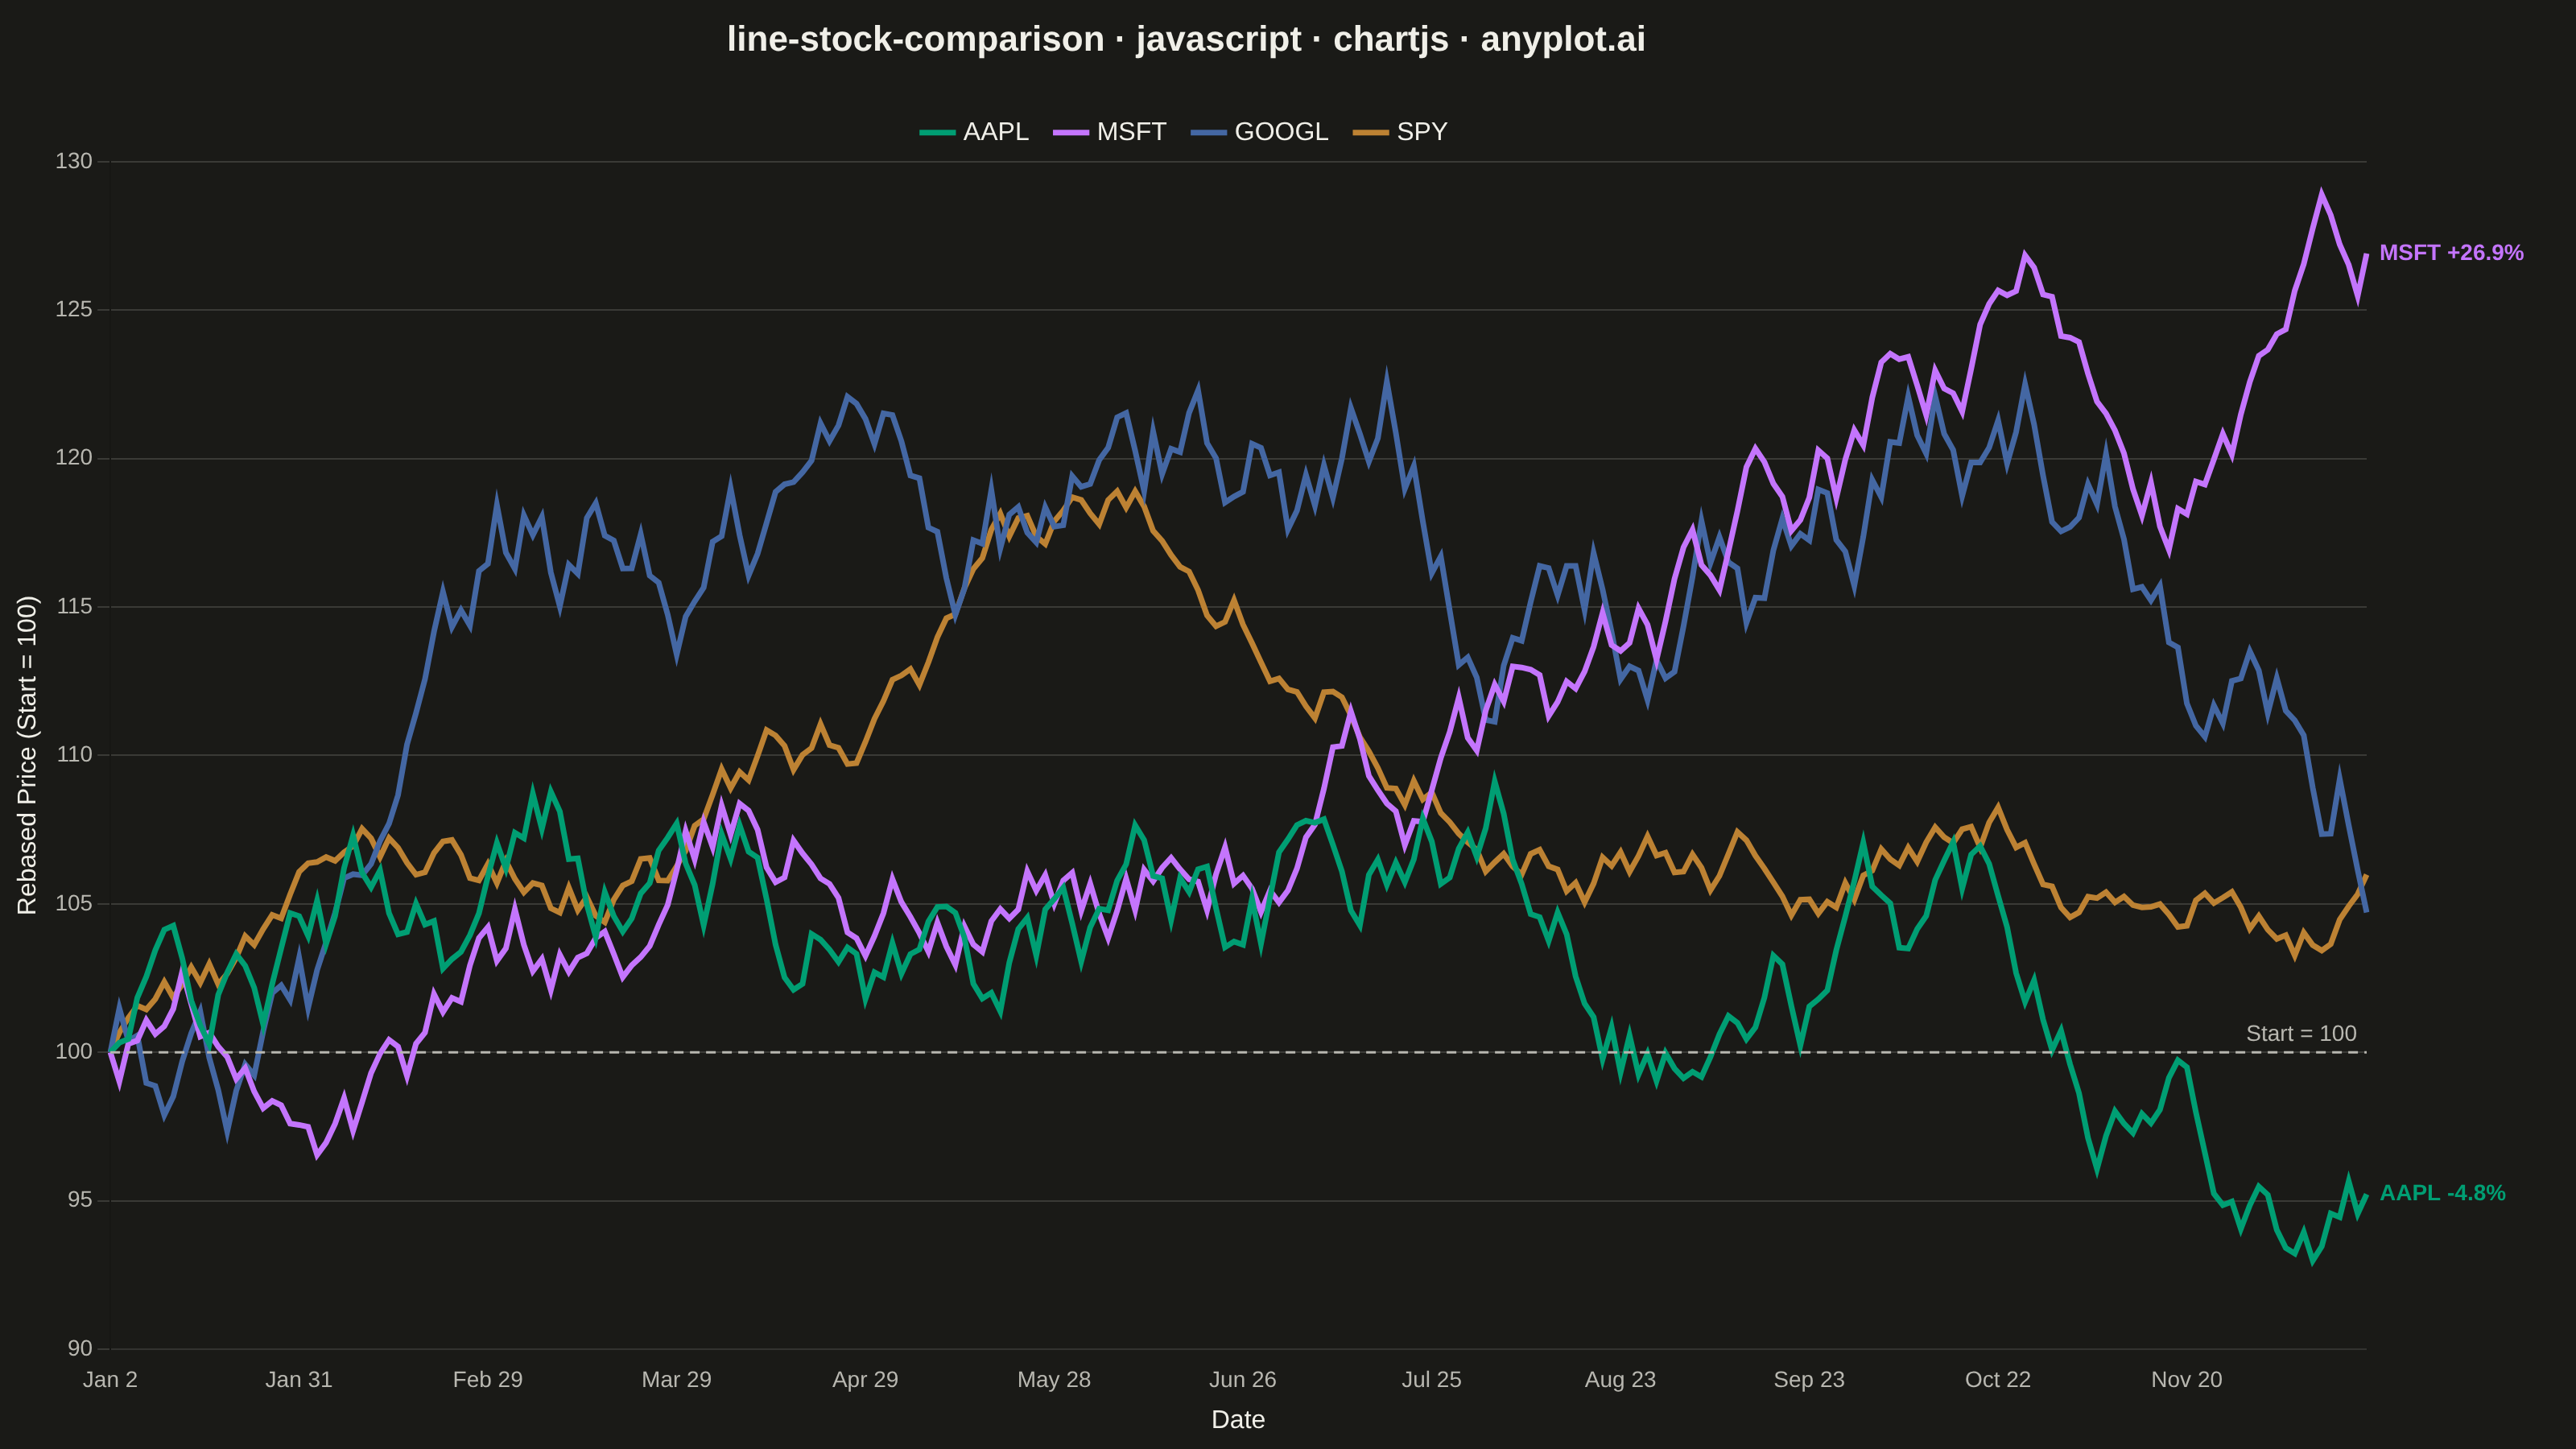The width and height of the screenshot is (2576, 1449).
Task: Click the 100 y-axis tick label
Action: click(x=74, y=1051)
